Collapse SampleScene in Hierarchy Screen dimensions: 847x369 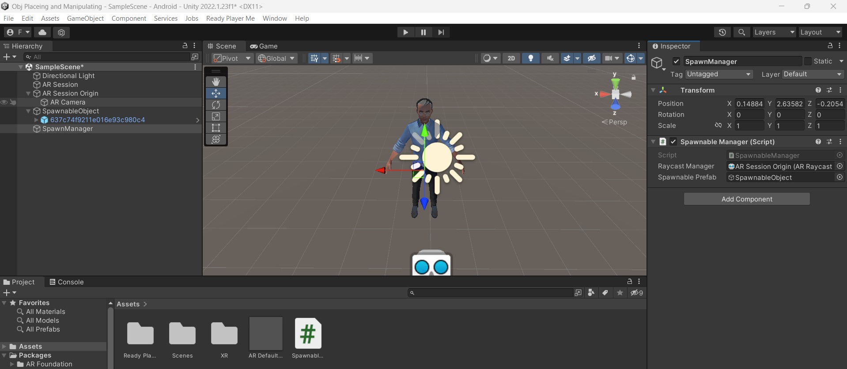coord(21,67)
